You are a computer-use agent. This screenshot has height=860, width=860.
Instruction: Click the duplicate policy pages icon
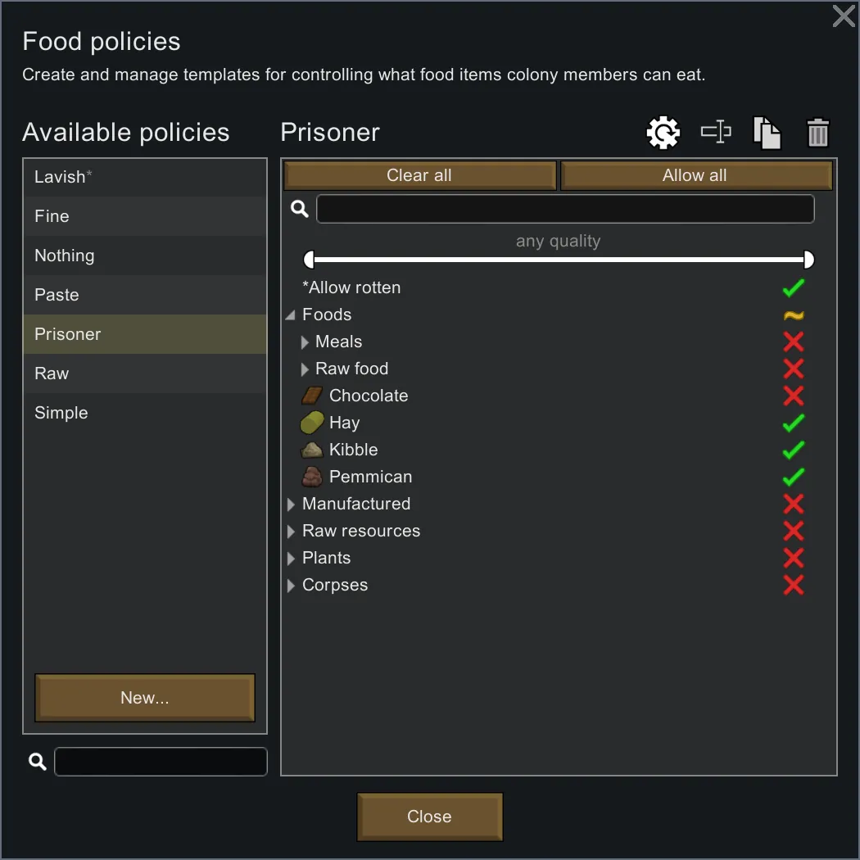click(767, 133)
